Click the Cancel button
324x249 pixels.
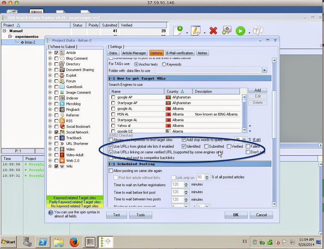261,215
